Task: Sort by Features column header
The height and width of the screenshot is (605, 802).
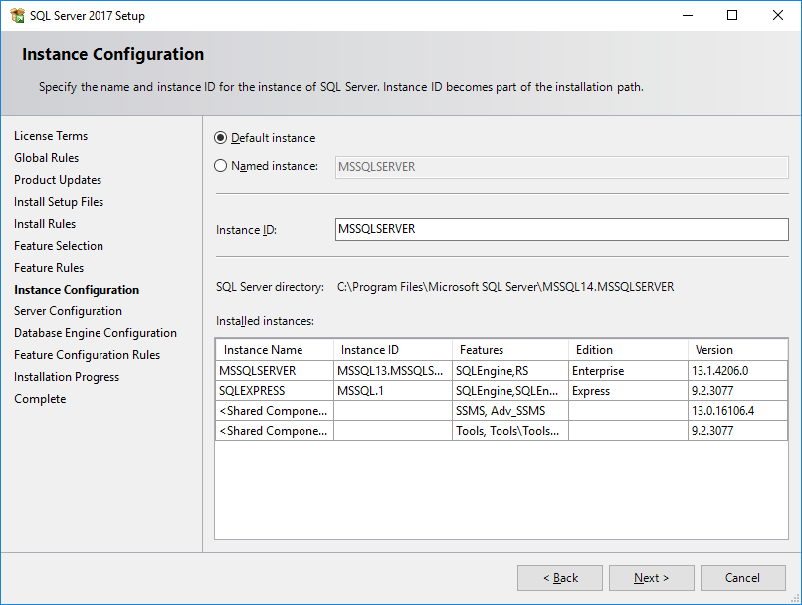Action: [510, 350]
